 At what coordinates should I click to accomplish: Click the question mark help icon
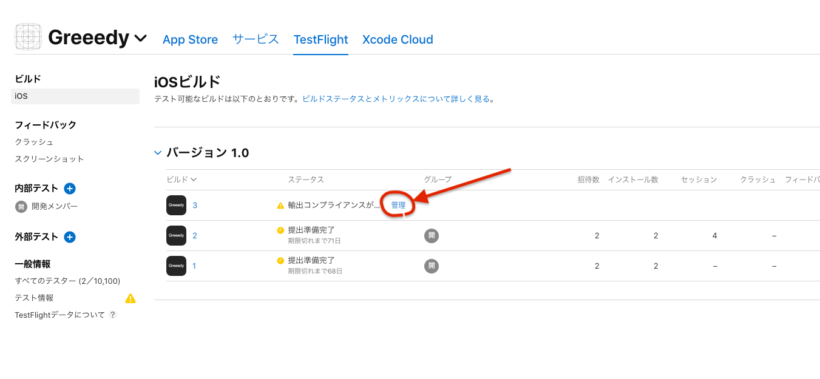(x=113, y=315)
